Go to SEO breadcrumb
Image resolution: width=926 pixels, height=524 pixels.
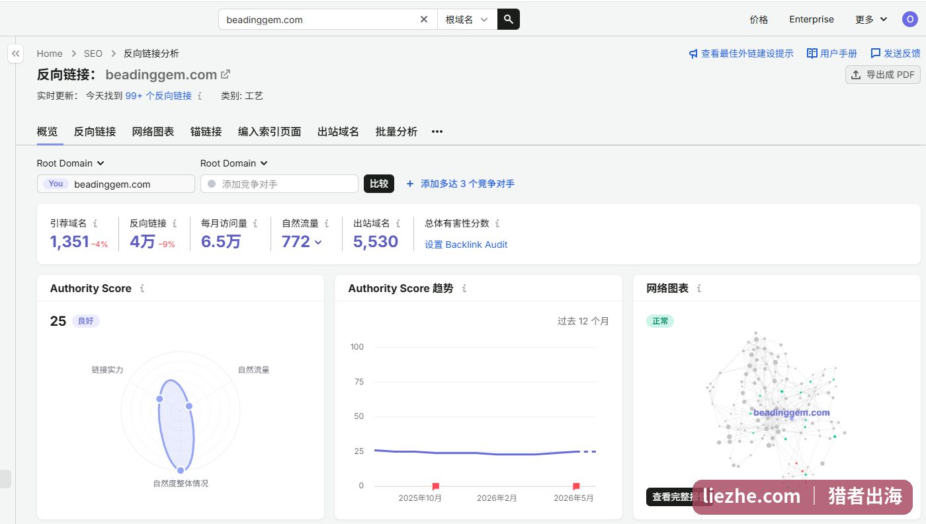click(93, 54)
